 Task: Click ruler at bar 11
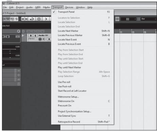click(x=121, y=32)
